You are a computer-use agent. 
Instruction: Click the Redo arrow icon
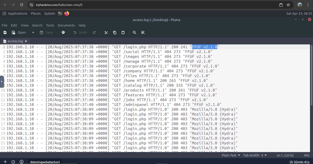point(94,33)
